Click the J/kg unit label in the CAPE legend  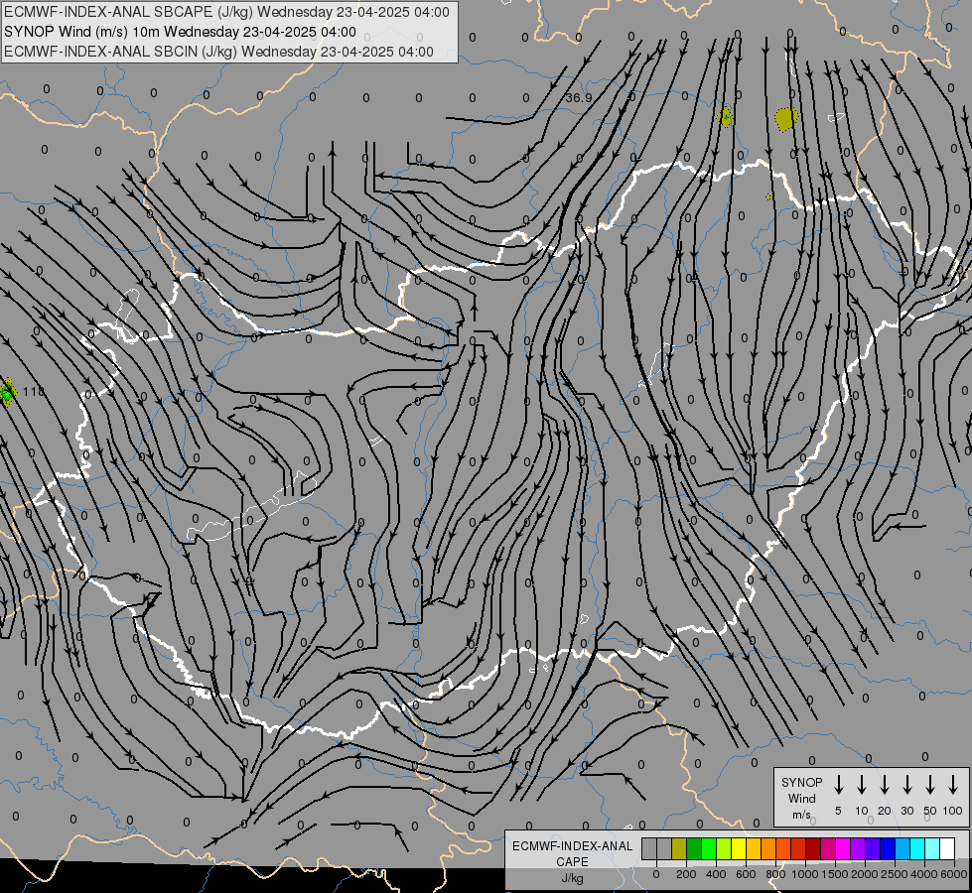click(572, 878)
